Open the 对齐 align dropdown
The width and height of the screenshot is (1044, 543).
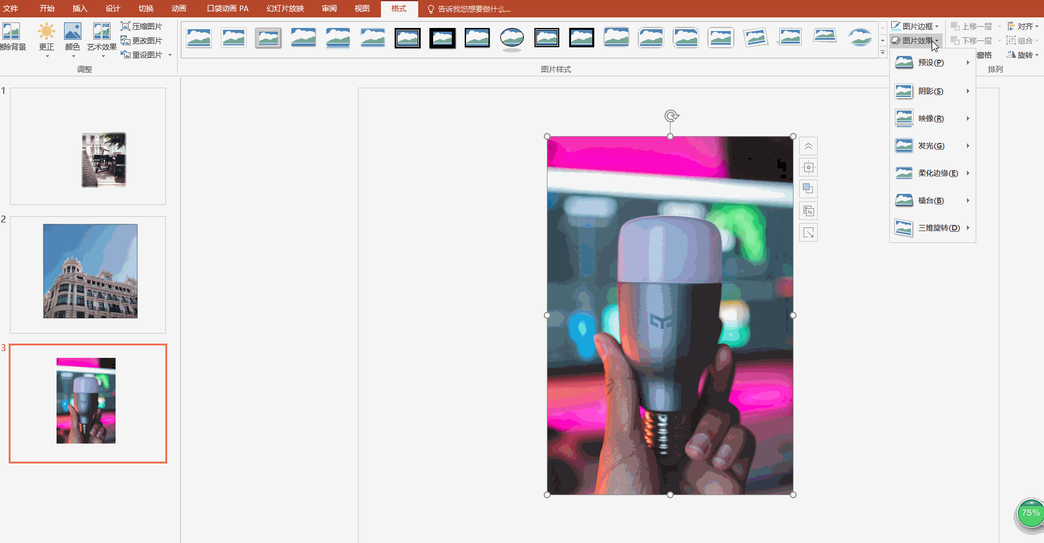1023,26
